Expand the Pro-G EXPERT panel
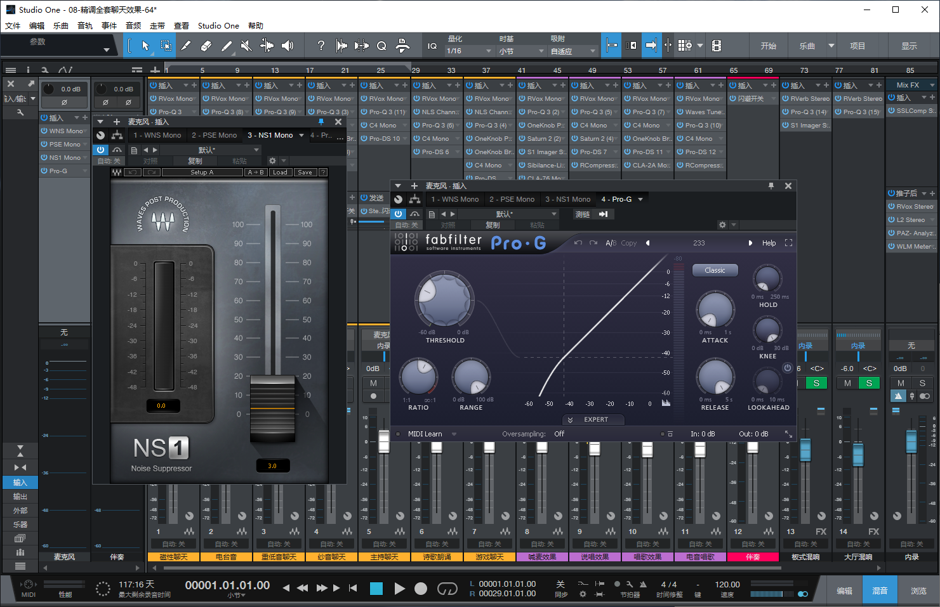Viewport: 940px width, 607px height. [x=593, y=420]
